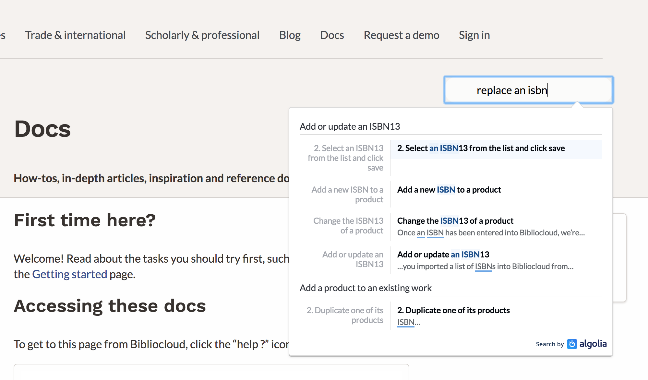Click the Sign in link
648x380 pixels.
click(x=474, y=35)
